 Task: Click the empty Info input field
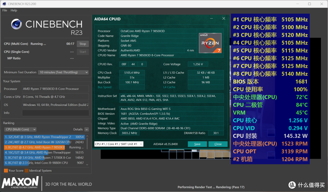pyautogui.click(x=56, y=113)
